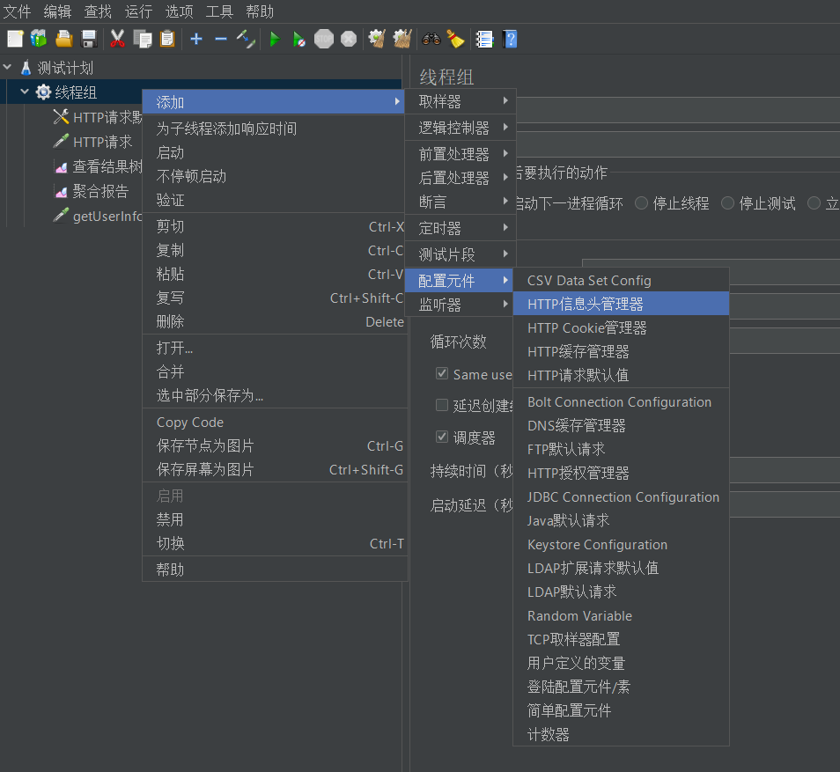Click the Clear broom and gear icon
The image size is (840, 772).
click(x=377, y=39)
